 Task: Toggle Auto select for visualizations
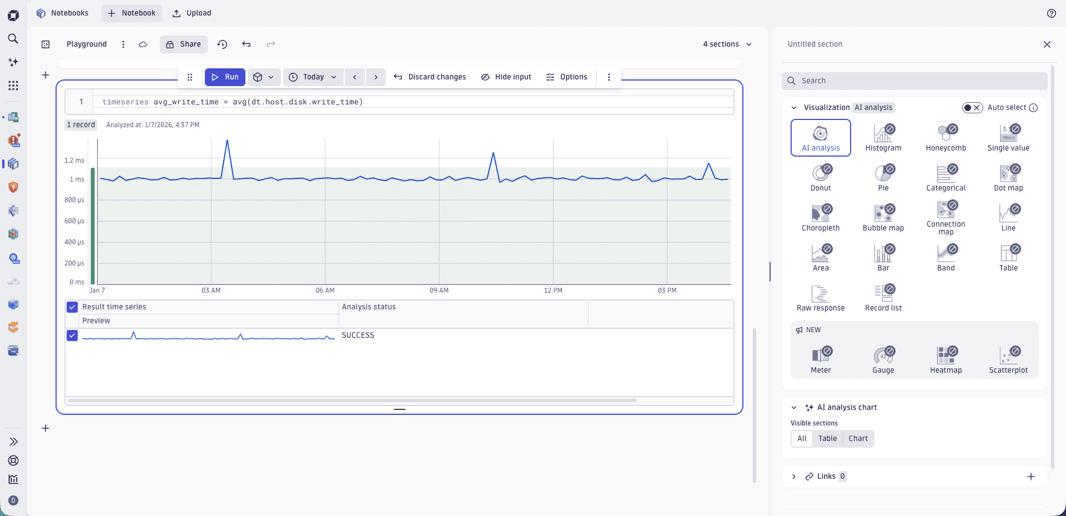[973, 108]
